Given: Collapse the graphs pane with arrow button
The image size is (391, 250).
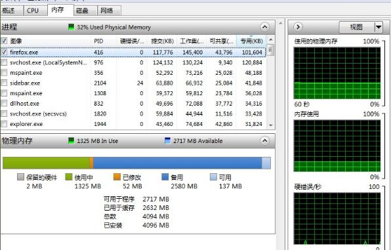Looking at the screenshot, I should [x=298, y=27].
